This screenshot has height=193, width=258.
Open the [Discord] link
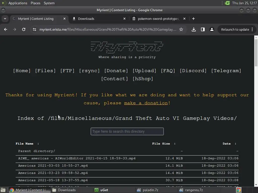tap(193, 71)
